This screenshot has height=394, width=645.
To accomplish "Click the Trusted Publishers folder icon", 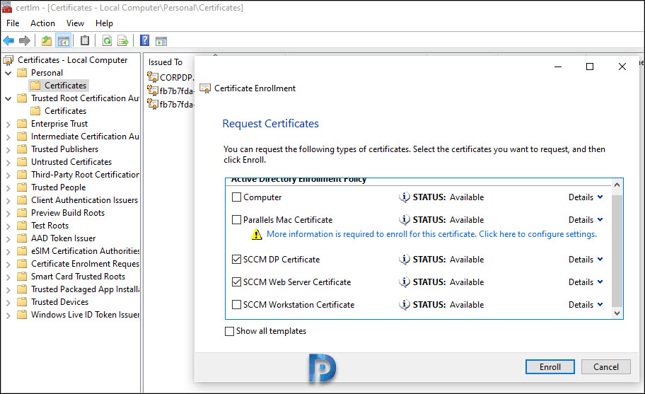I will (22, 149).
